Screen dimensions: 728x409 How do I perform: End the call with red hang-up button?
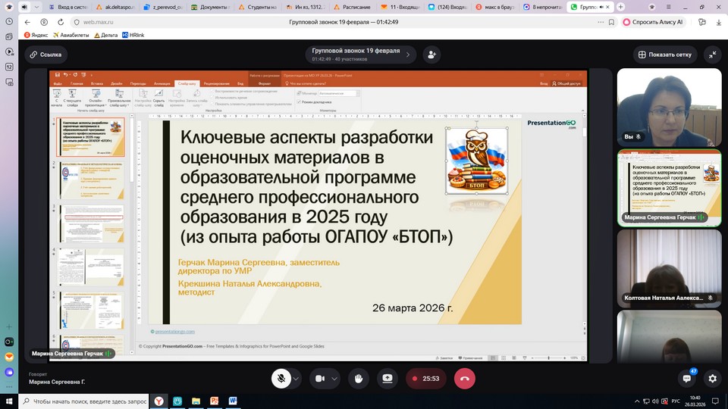[x=464, y=378]
